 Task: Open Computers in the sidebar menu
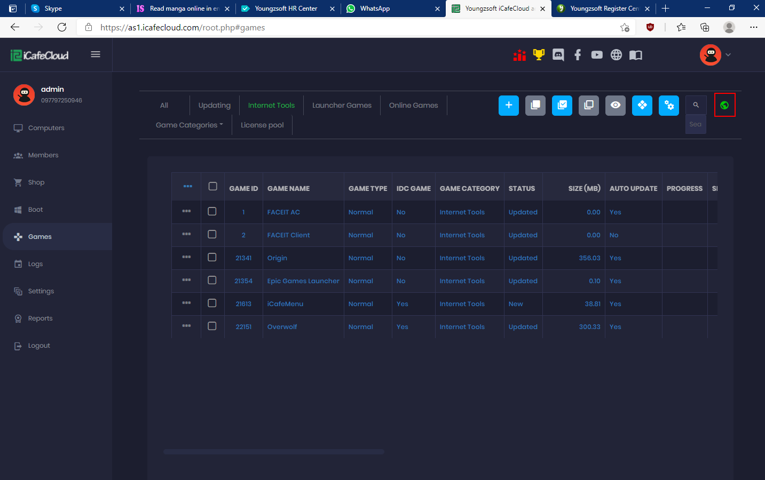46,128
